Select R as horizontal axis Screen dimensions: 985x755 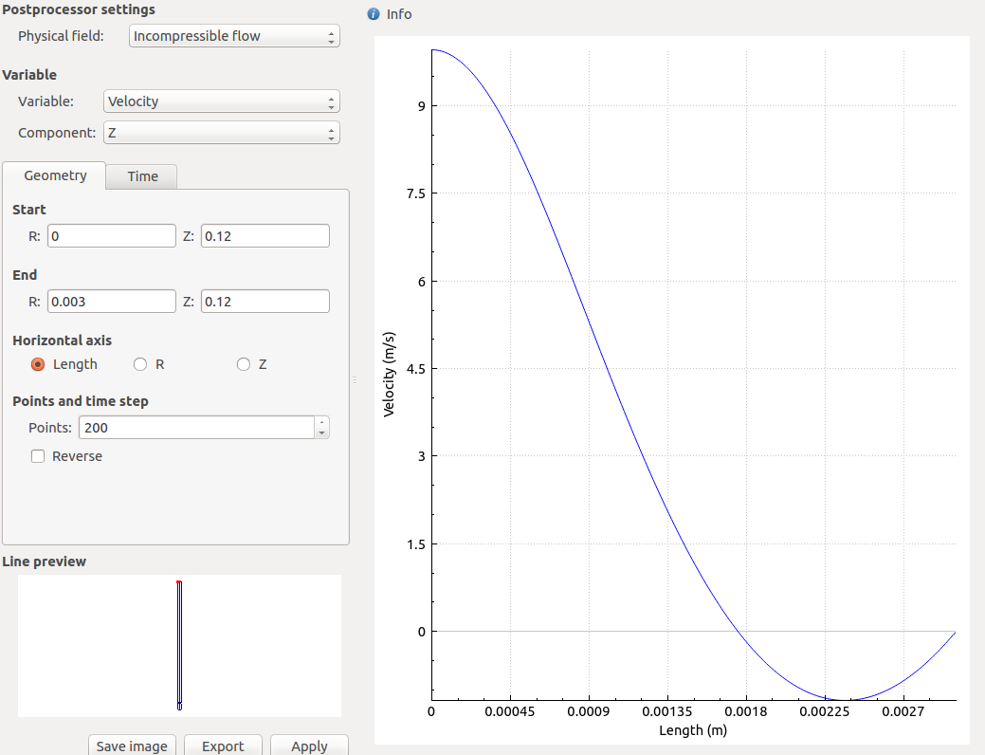(x=140, y=364)
